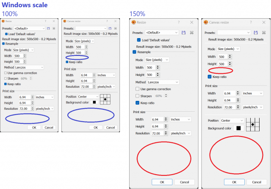
Task: Click Cancel in 100% Resize dialog
Action: [x=49, y=128]
